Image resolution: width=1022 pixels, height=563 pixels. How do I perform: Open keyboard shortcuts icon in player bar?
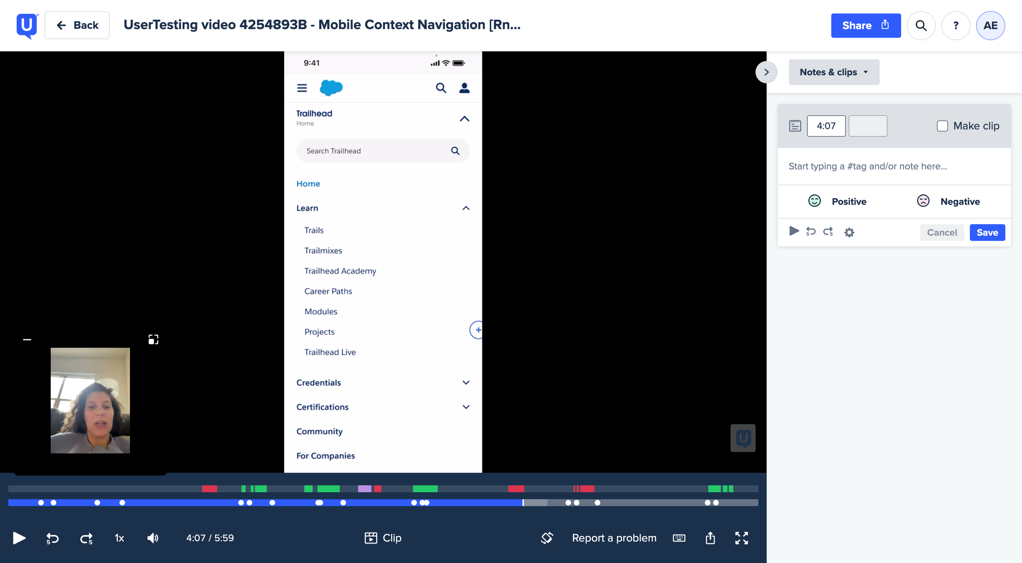pos(679,538)
